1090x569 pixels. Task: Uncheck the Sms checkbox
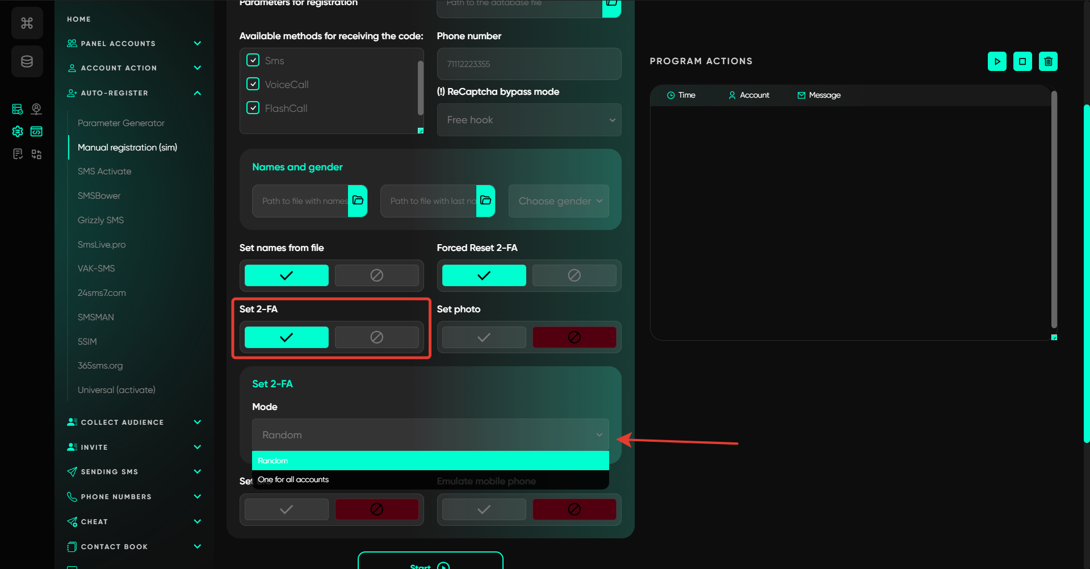[x=253, y=60]
